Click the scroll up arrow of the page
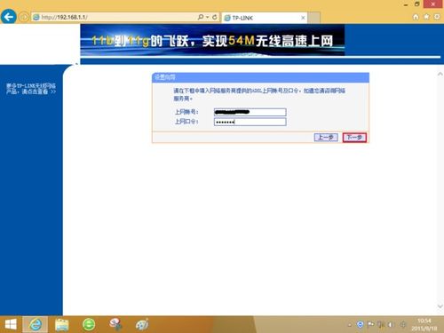Screen dimensions: 444x333 440,74
